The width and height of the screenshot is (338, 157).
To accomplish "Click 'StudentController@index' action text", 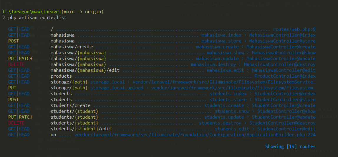I will [285, 94].
